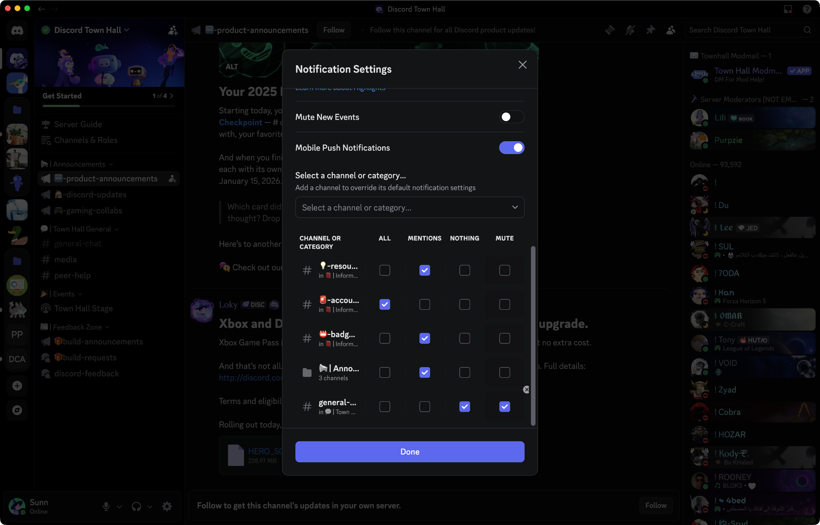Click the notification list scrollbar
The image size is (820, 525).
pos(533,336)
